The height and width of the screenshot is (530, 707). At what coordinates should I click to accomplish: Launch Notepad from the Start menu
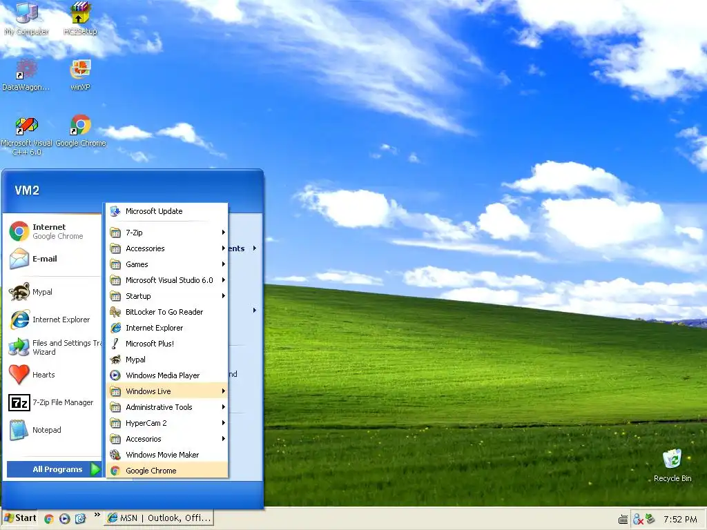coord(52,429)
